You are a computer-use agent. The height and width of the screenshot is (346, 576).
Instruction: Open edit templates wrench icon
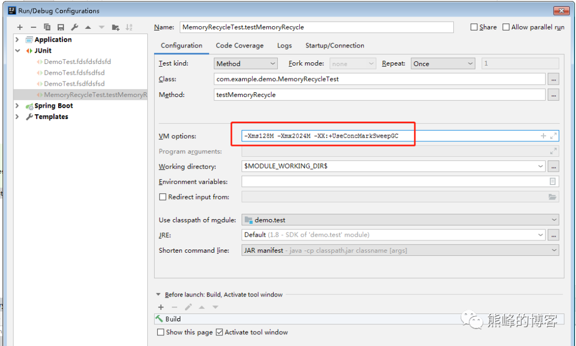coord(75,27)
